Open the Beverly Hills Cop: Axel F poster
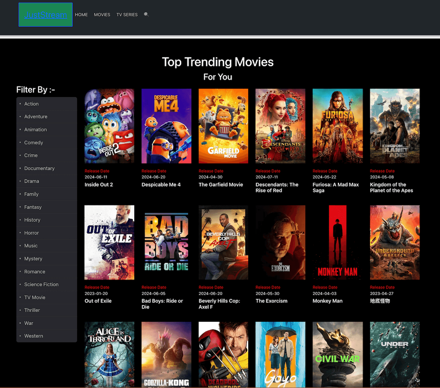The image size is (440, 388). [x=223, y=242]
